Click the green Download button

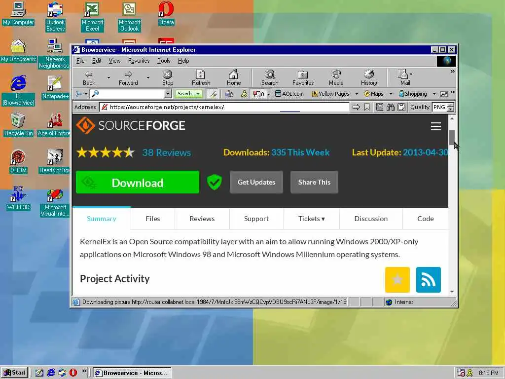[x=138, y=182]
